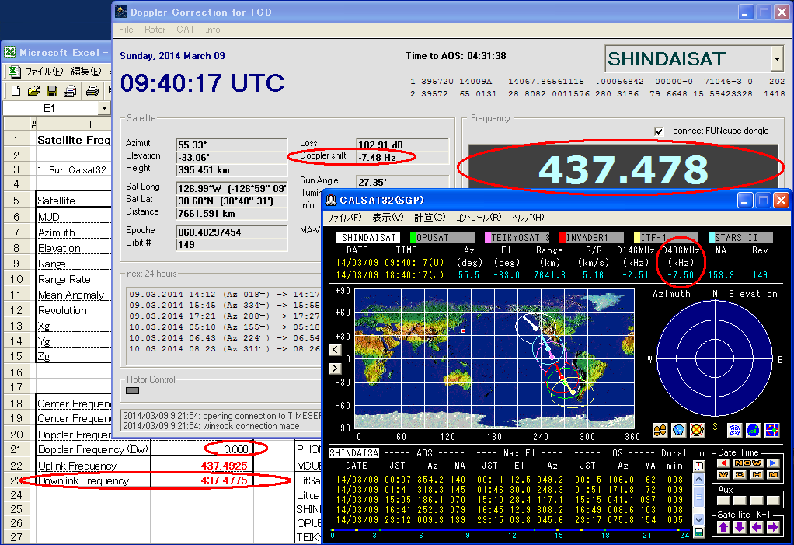Open the Rotor menu in Doppler Correction

155,30
